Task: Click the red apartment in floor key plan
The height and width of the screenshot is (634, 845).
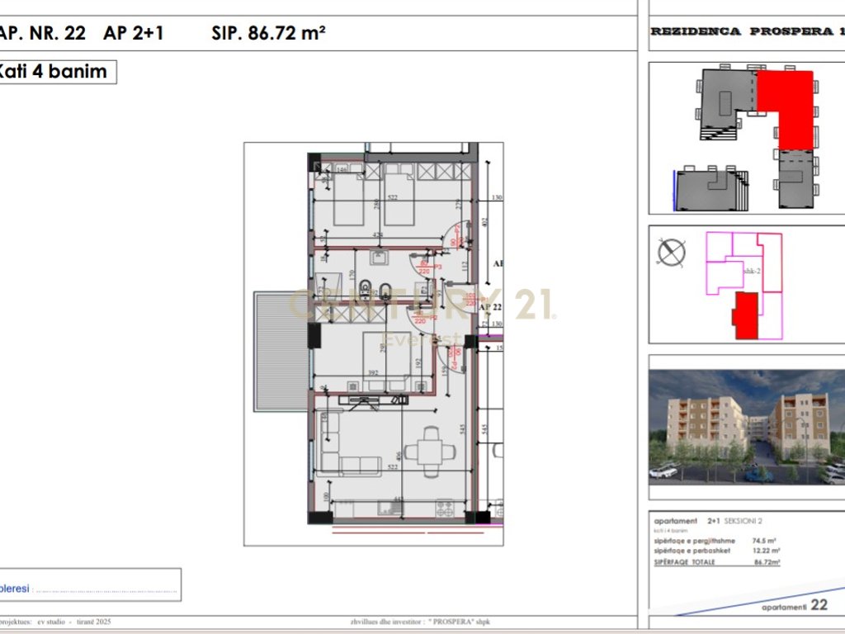Action: 746,315
